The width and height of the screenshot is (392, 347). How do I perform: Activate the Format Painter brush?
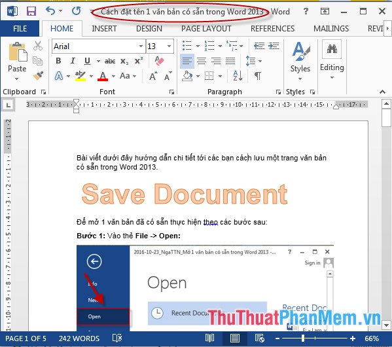38,75
